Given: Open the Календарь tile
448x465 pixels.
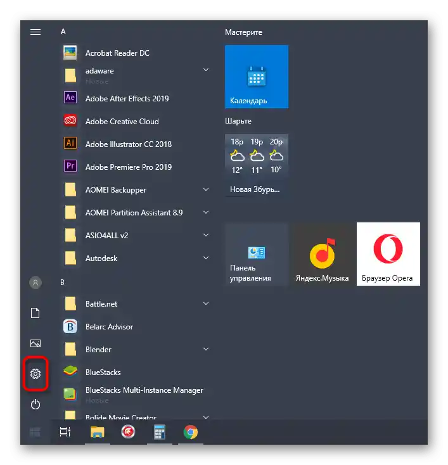Looking at the screenshot, I should pos(257,77).
